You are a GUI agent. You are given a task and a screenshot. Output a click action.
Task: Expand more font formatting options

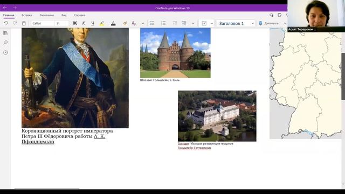(x=143, y=23)
